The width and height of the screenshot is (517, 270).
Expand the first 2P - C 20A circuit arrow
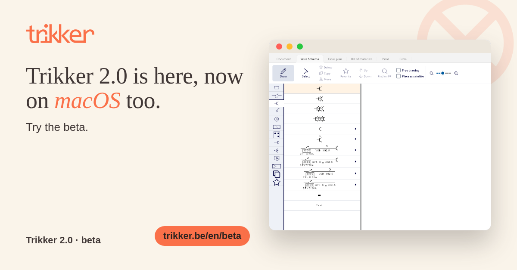click(x=355, y=150)
